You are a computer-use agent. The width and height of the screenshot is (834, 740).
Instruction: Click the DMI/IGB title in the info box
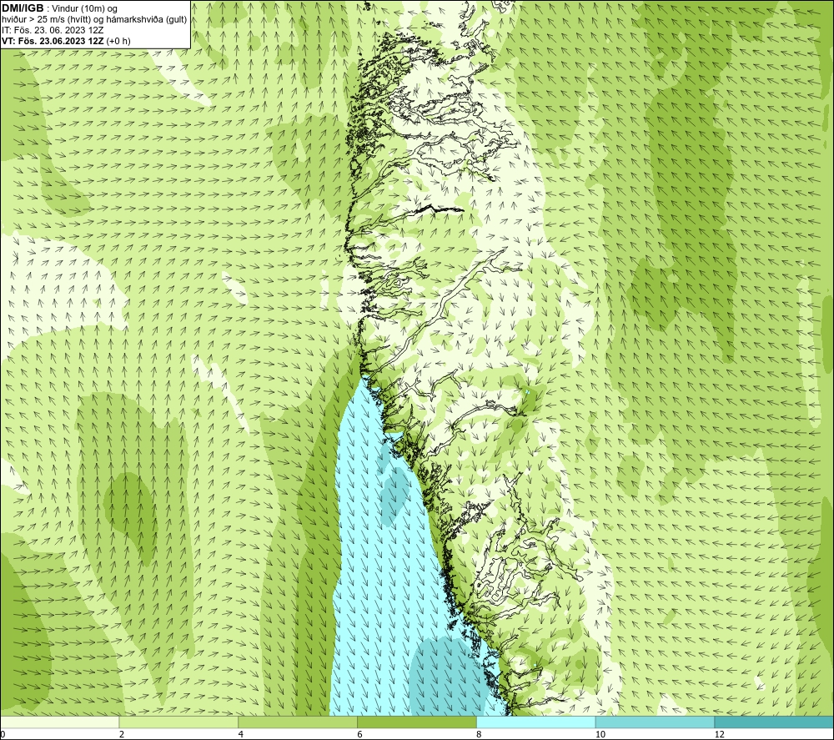click(23, 8)
